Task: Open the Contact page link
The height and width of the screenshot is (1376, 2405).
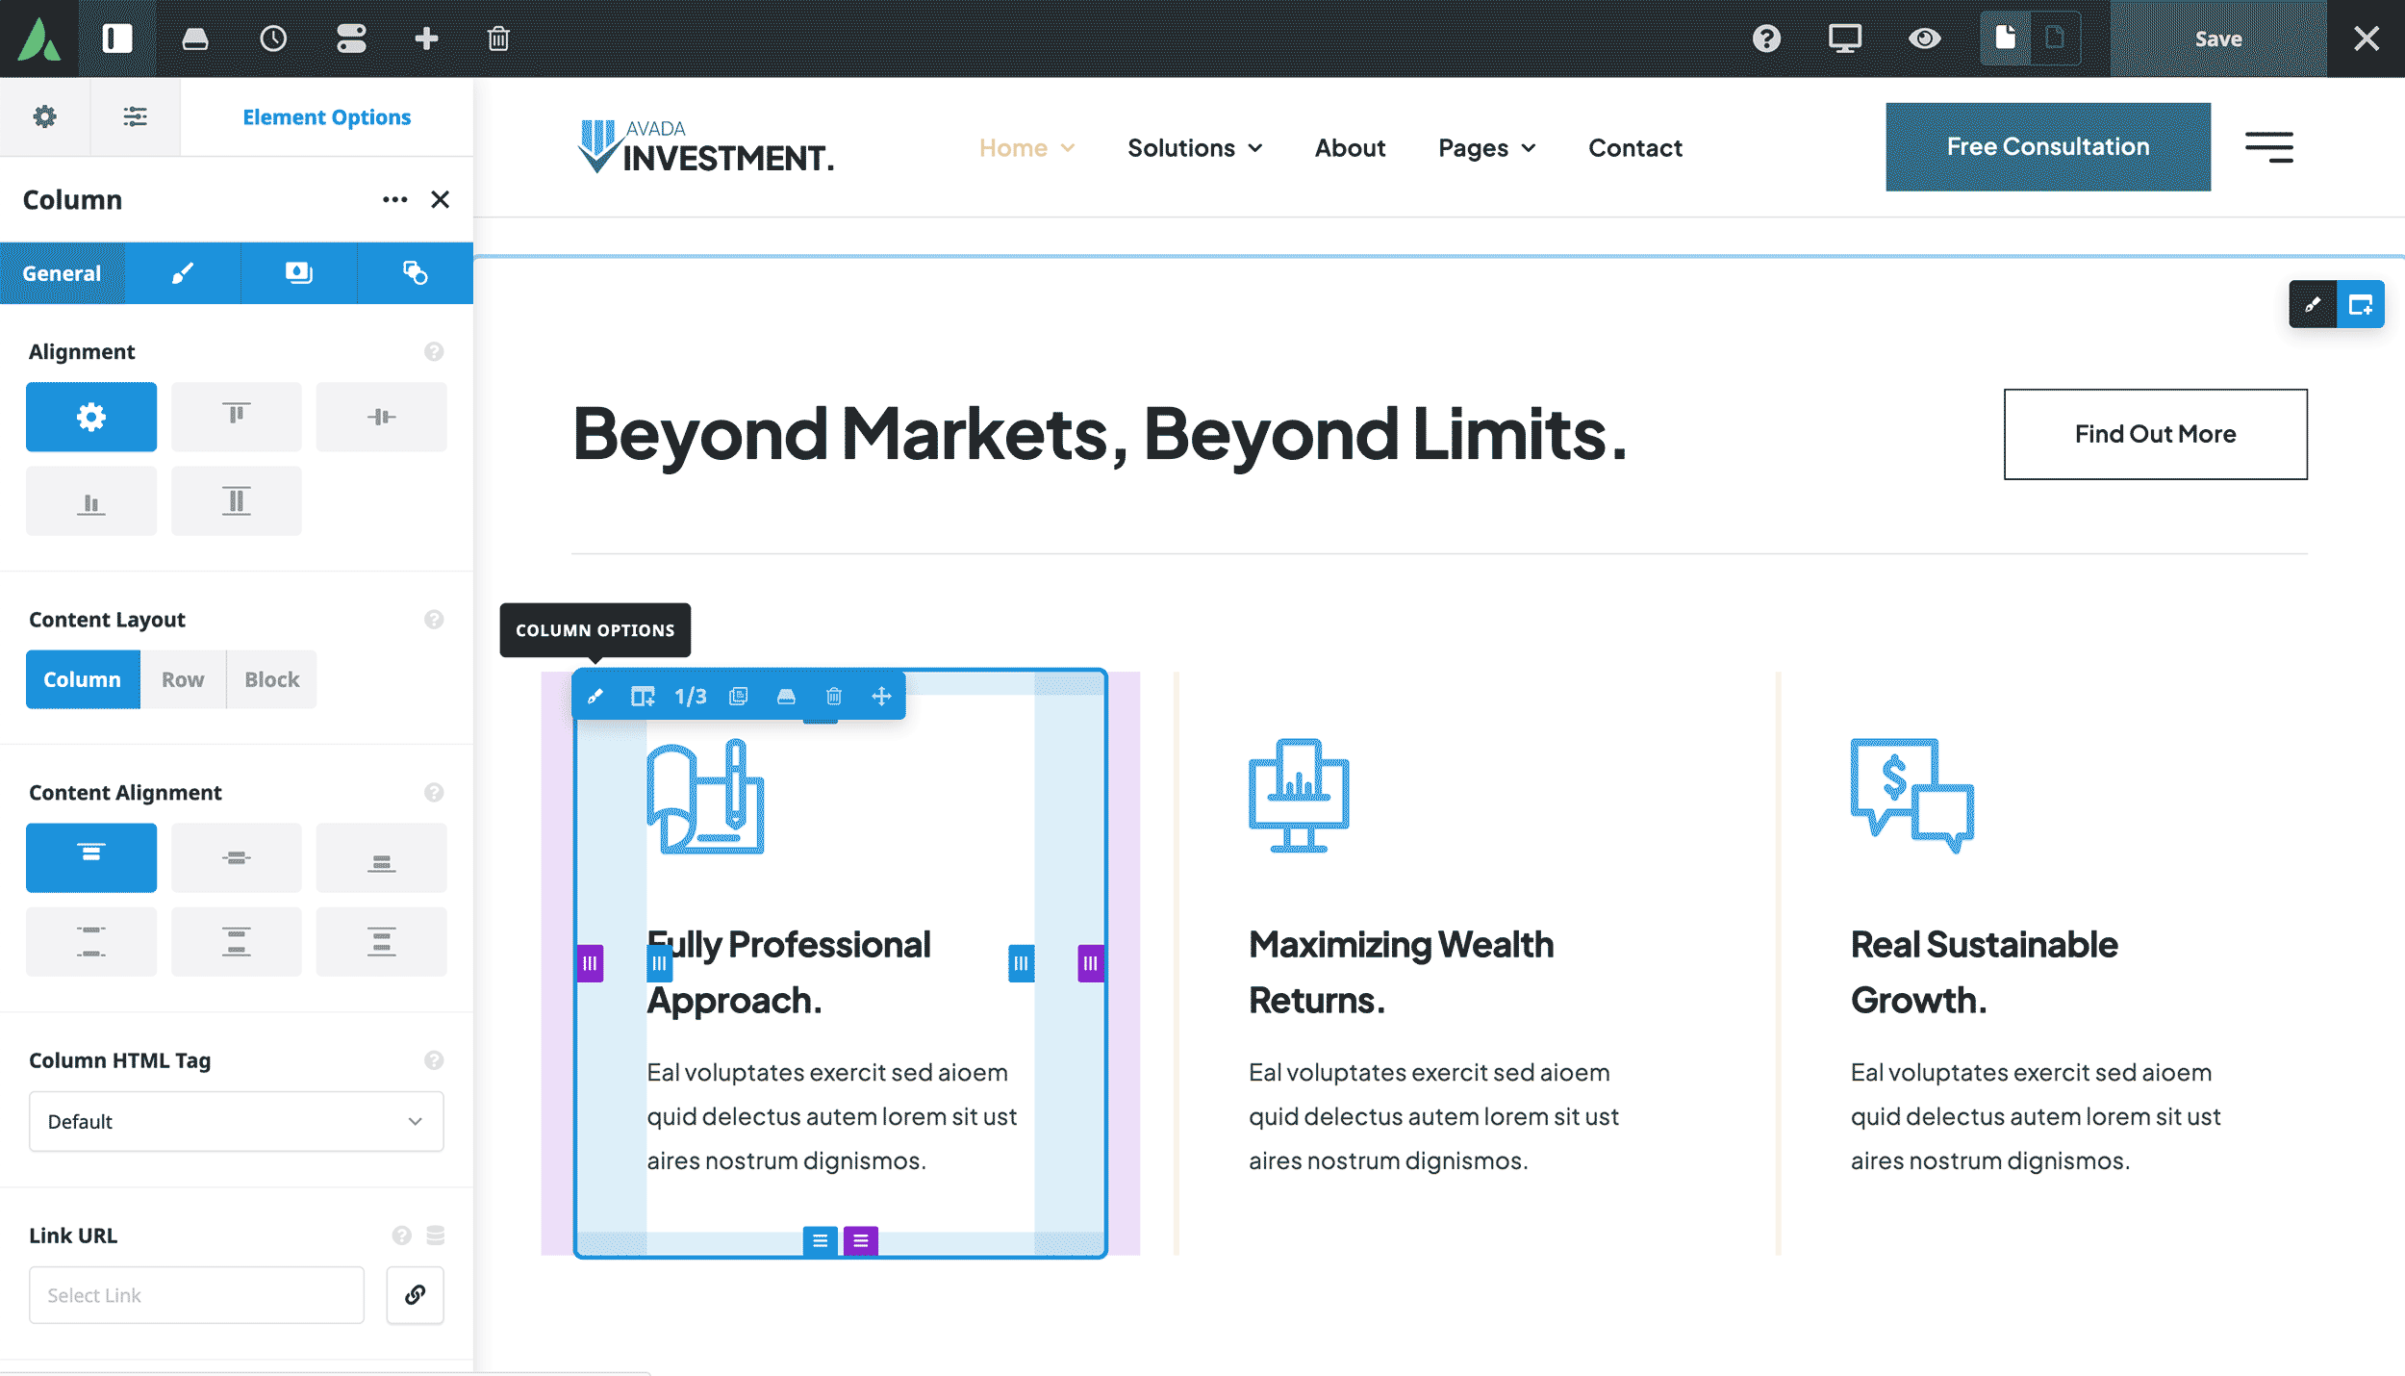Action: click(1635, 148)
